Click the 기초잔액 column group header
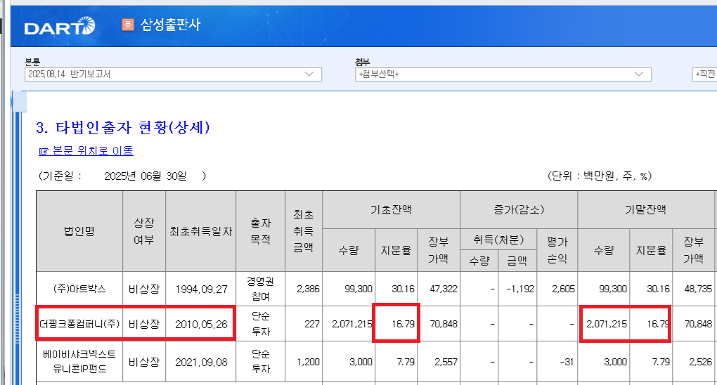 (391, 209)
